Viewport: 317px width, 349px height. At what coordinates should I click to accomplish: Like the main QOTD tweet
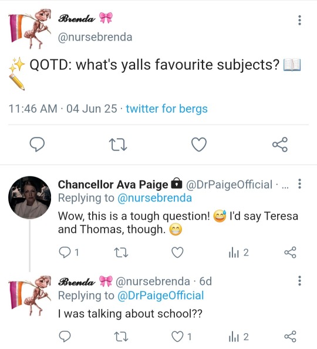pyautogui.click(x=199, y=145)
